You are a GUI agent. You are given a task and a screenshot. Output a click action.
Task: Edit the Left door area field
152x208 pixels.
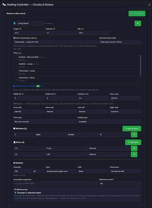pyautogui.click(x=29, y=154)
